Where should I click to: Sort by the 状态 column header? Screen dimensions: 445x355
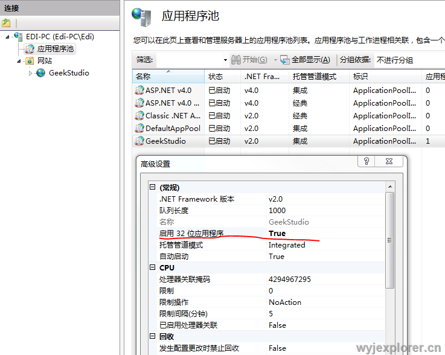click(216, 77)
